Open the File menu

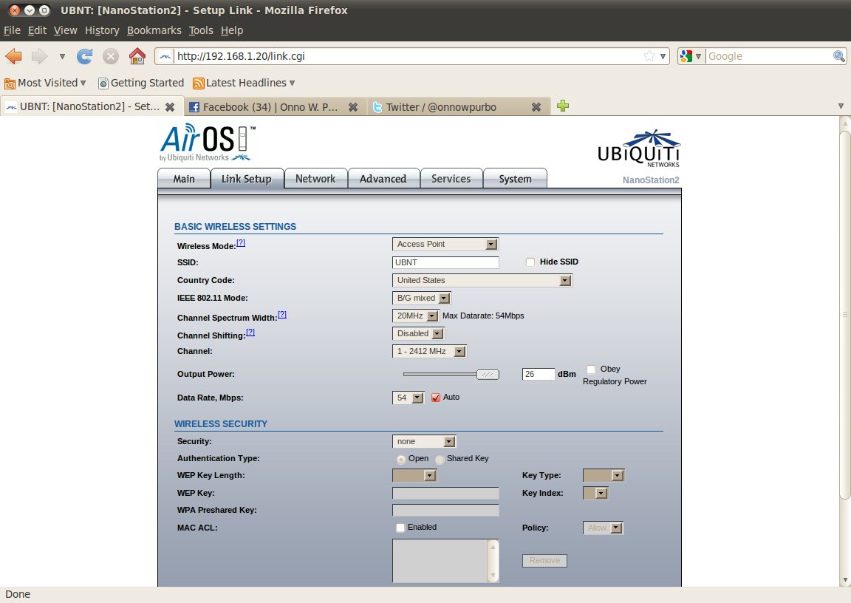(12, 30)
